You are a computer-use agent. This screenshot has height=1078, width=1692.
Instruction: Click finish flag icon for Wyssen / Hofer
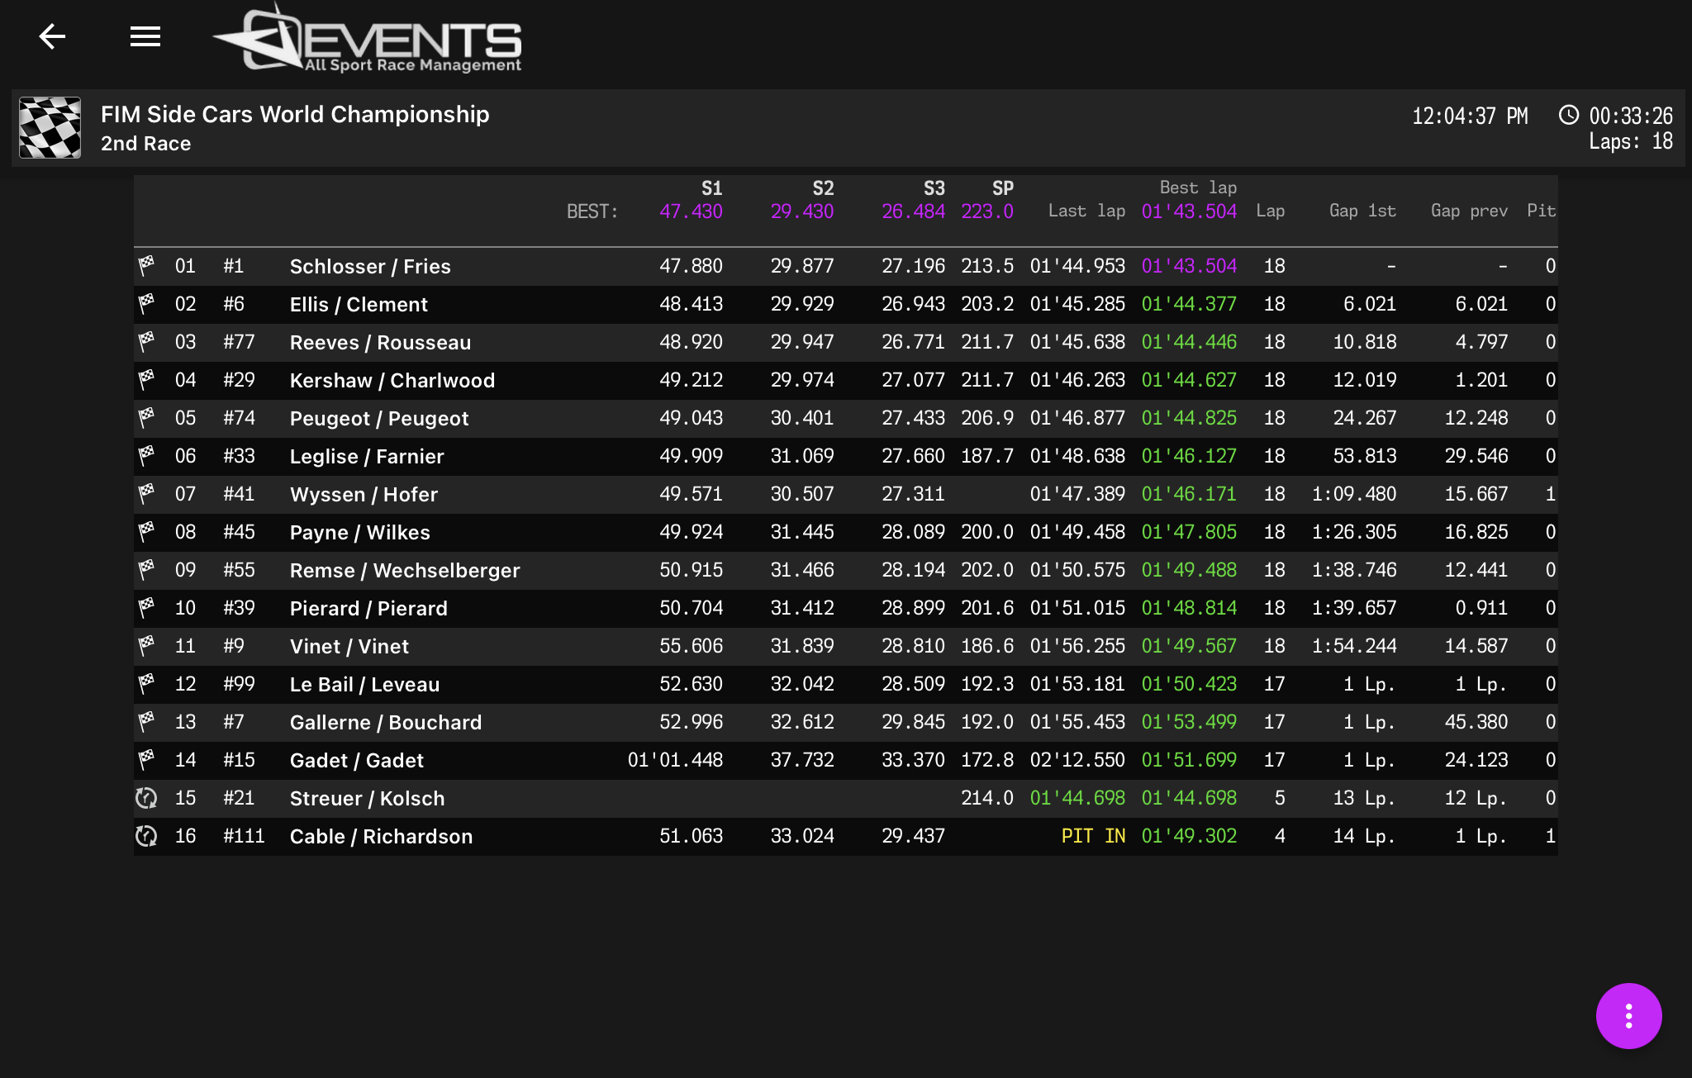[x=146, y=494]
